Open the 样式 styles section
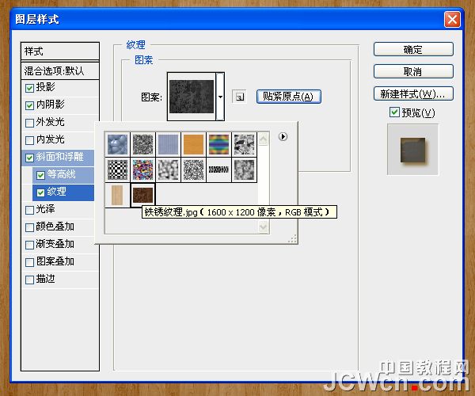475x396 pixels. [60, 51]
